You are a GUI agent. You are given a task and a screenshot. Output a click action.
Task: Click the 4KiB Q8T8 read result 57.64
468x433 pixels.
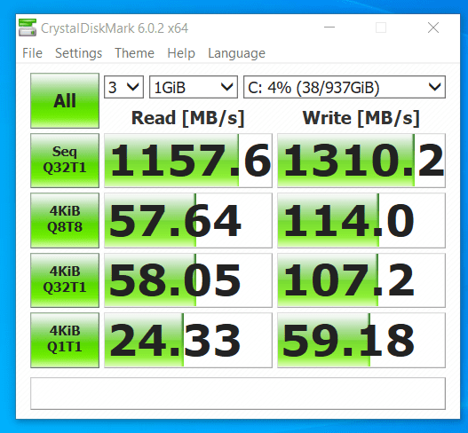tap(188, 220)
